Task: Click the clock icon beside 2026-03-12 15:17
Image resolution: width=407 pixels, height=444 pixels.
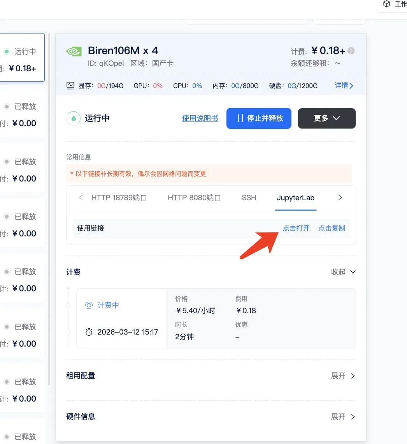Action: tap(89, 332)
